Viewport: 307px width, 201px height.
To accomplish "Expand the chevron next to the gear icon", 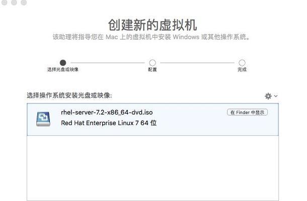I will click(x=276, y=96).
